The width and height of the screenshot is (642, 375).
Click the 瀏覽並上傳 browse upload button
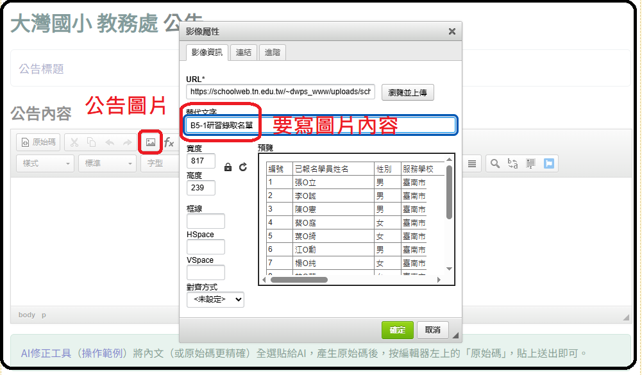click(x=408, y=92)
